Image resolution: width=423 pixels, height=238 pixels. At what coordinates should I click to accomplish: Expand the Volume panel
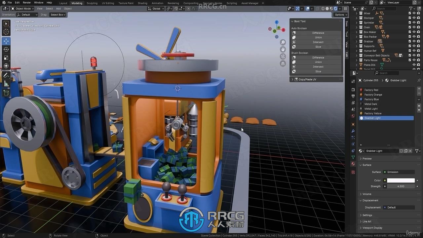coord(367,194)
